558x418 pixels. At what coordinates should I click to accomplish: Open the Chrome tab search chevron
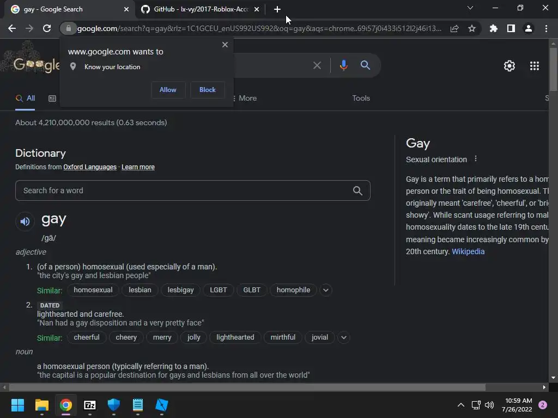point(470,8)
